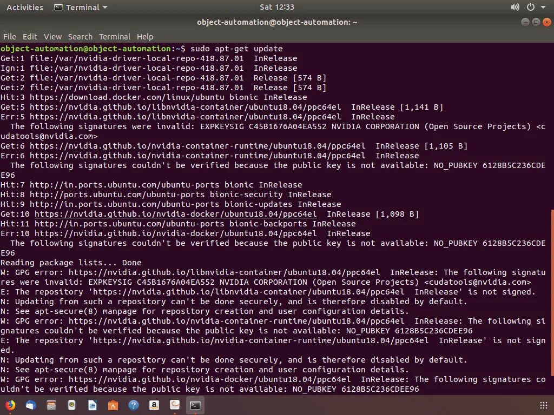Open the calendar by clicking Sat 12:33
This screenshot has height=415, width=554.
point(277,7)
